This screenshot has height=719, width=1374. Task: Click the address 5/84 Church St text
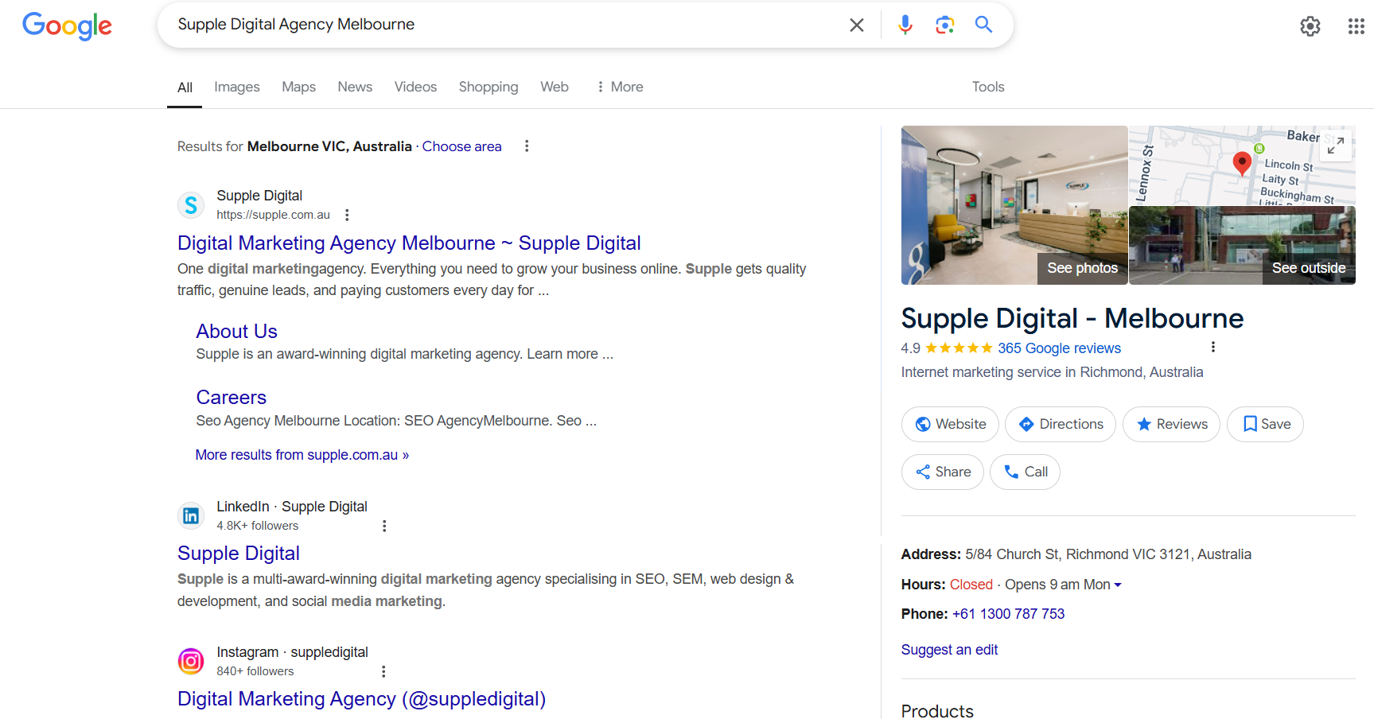pos(1108,554)
